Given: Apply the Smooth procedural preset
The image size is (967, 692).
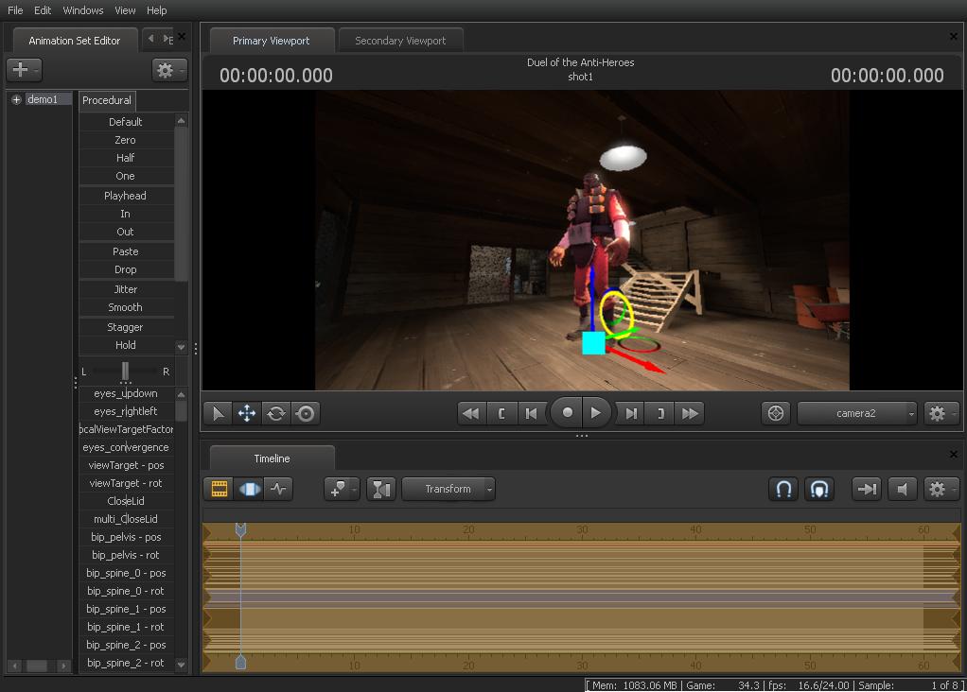Looking at the screenshot, I should 126,307.
